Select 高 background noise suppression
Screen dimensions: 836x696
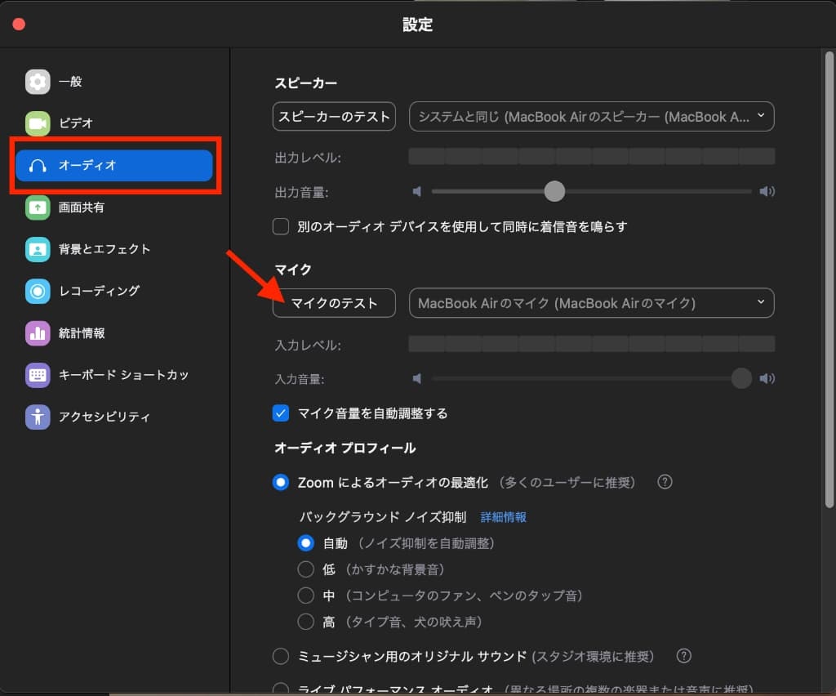(x=306, y=622)
